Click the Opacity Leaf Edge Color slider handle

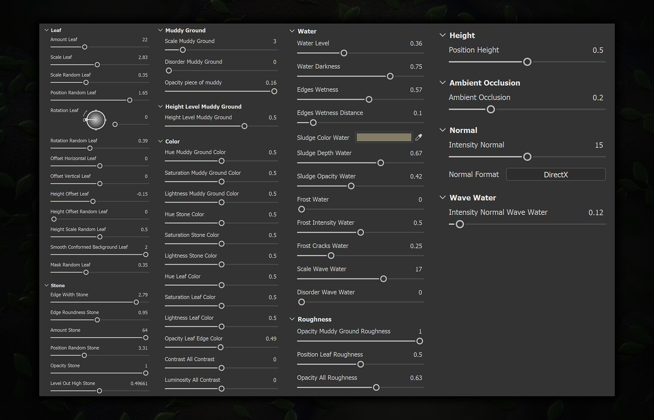(x=221, y=347)
